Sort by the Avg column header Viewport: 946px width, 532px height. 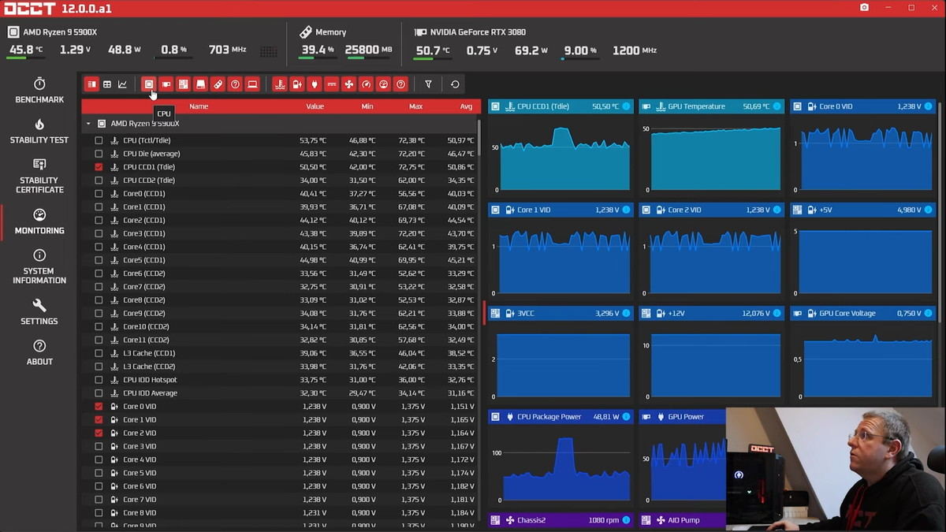pos(466,106)
